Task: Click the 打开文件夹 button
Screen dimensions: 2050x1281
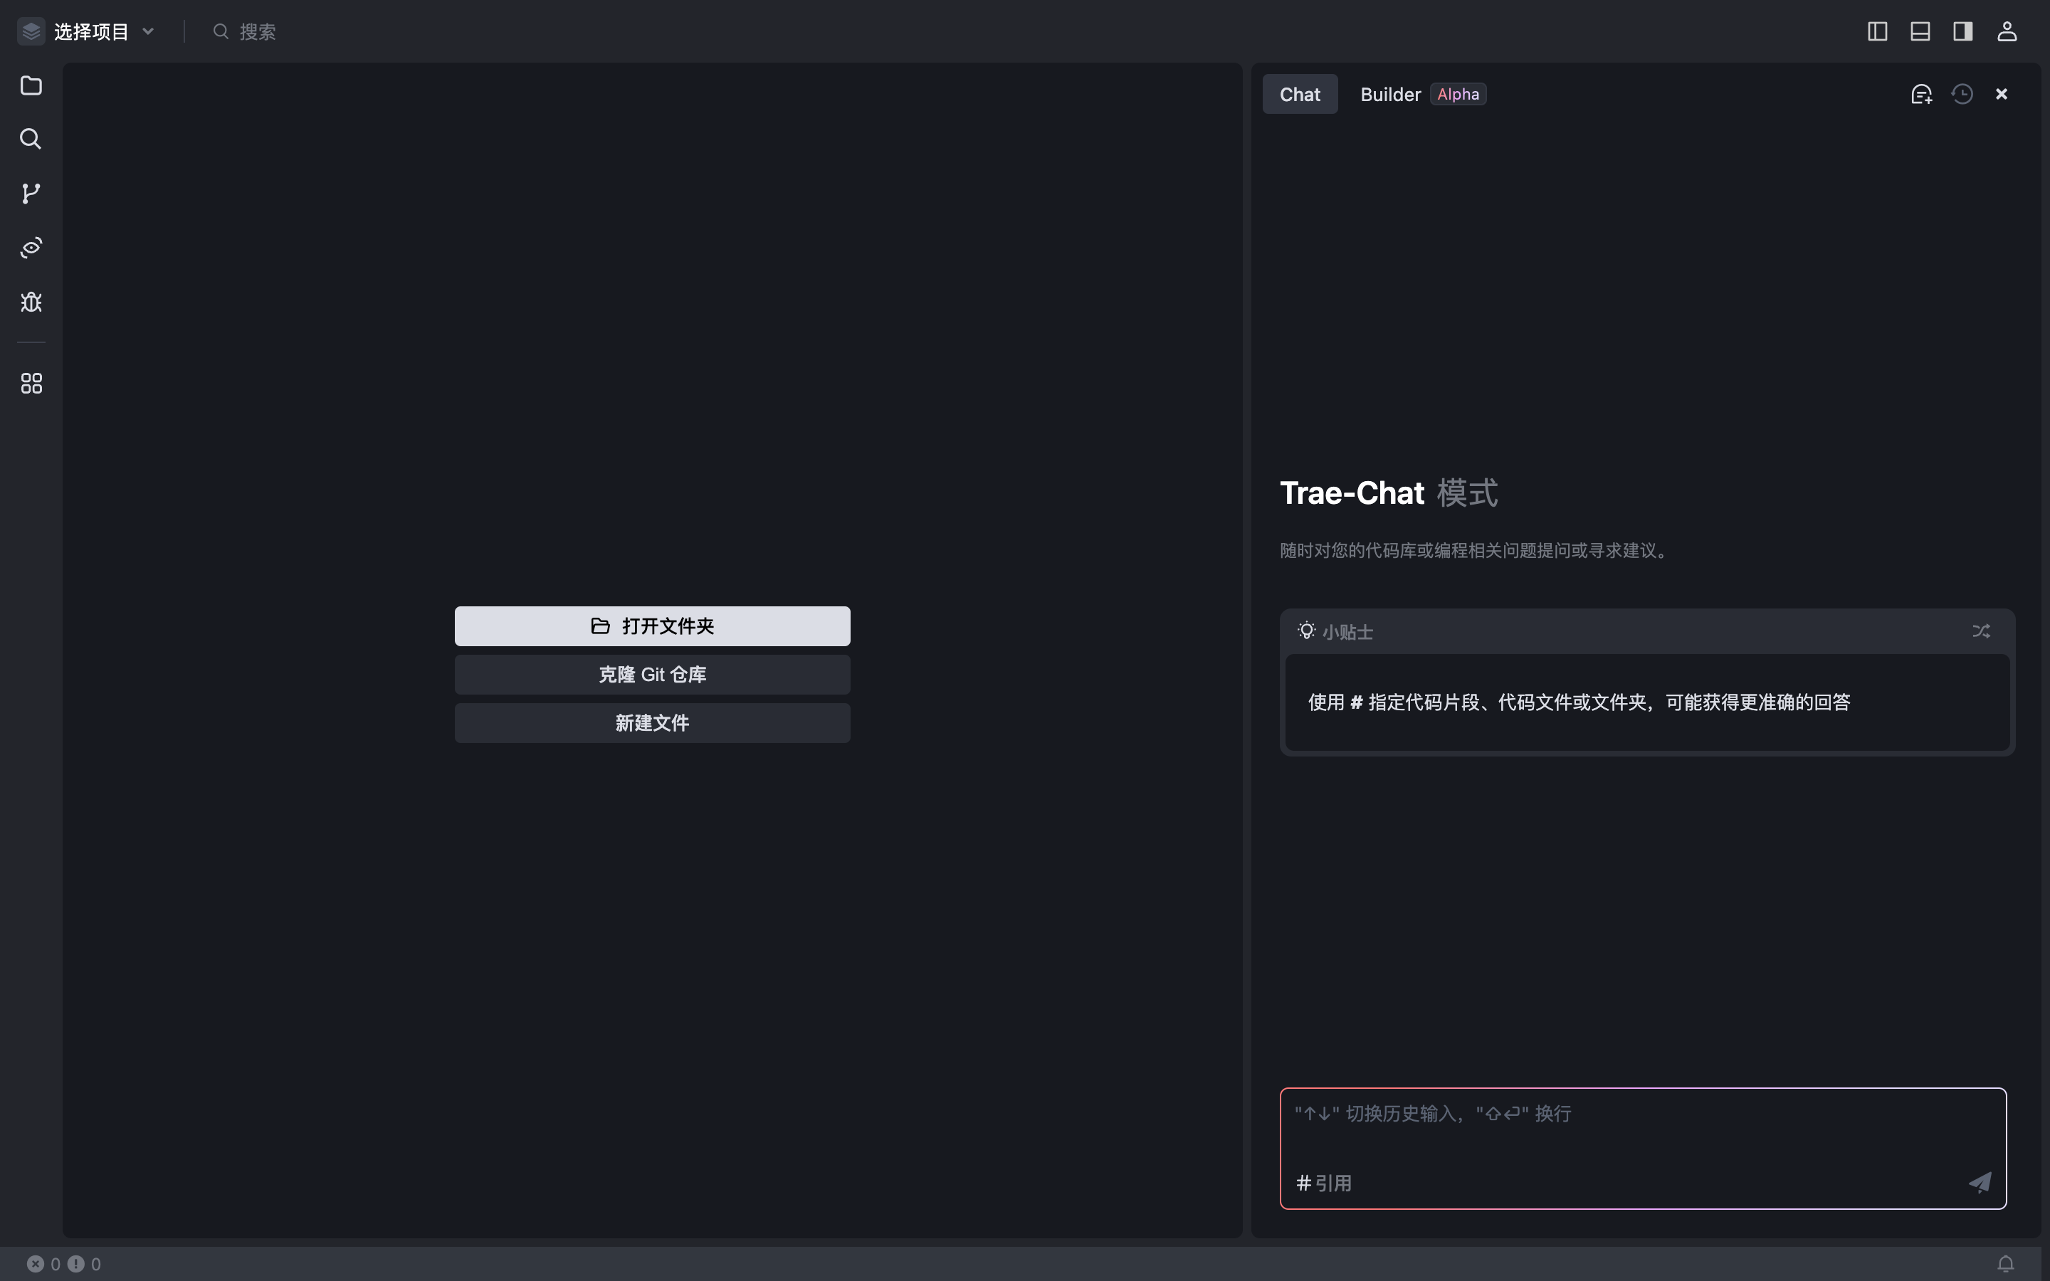Action: [x=652, y=626]
